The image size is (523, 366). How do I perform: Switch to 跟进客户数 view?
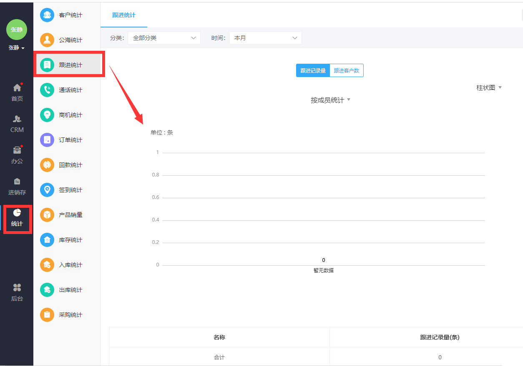point(347,71)
